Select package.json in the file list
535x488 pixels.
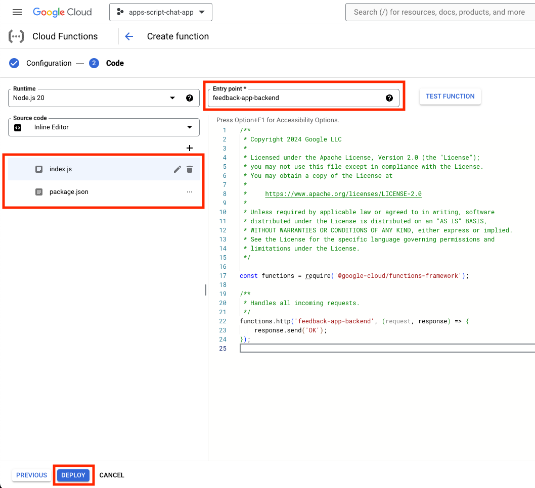(x=69, y=192)
